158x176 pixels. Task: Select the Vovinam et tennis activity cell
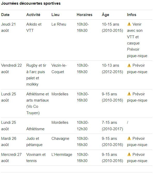click(36, 158)
